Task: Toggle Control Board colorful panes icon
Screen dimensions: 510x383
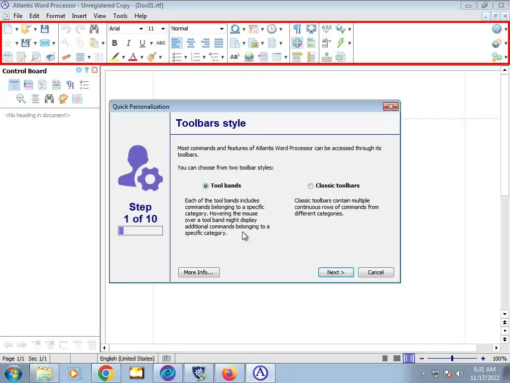Action: [x=297, y=43]
